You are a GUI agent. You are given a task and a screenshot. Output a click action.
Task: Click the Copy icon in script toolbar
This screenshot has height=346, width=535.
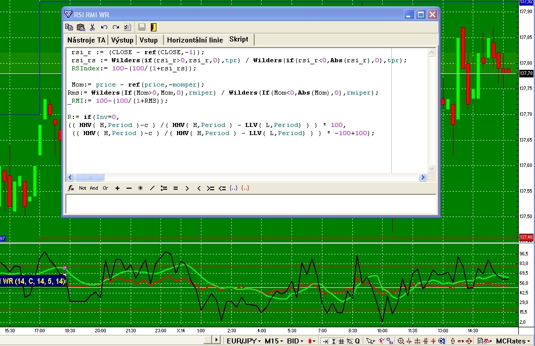tap(69, 27)
